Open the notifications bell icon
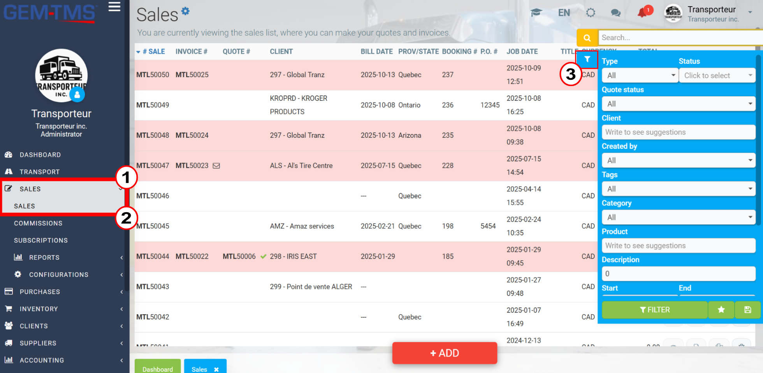 pos(642,13)
